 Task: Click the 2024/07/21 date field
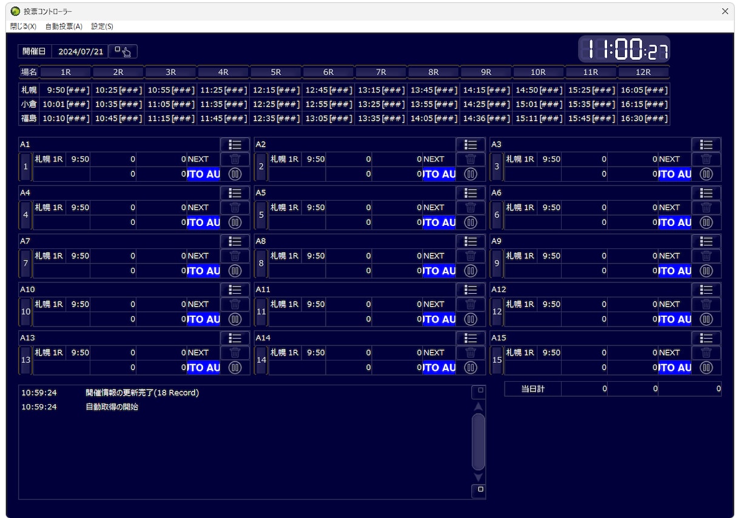click(81, 51)
